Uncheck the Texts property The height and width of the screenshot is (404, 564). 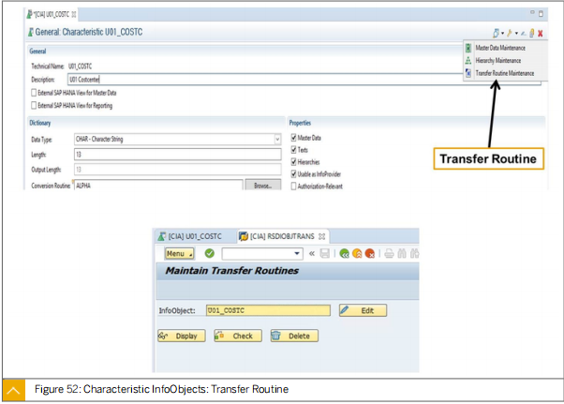click(x=294, y=150)
